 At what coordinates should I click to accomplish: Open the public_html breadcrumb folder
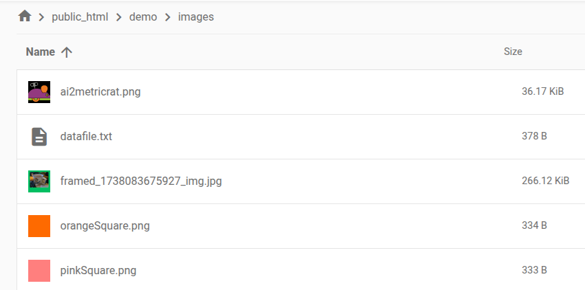tap(80, 17)
